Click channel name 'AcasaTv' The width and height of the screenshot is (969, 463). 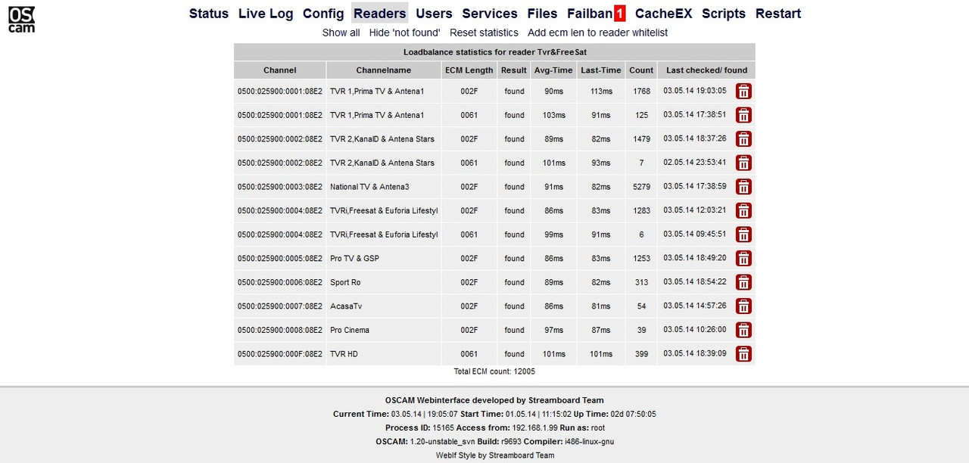point(346,306)
